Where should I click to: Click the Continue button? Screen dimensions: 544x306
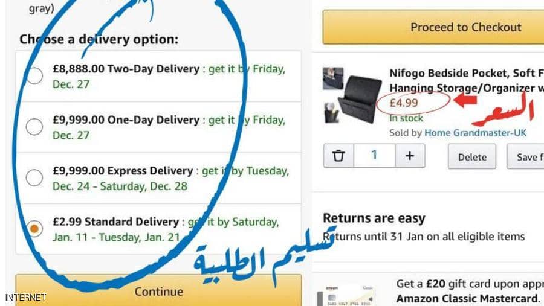pyautogui.click(x=158, y=290)
